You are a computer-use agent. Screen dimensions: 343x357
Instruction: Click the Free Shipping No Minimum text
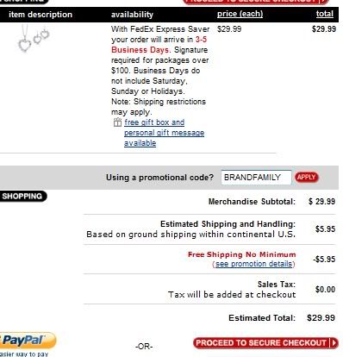(x=241, y=254)
